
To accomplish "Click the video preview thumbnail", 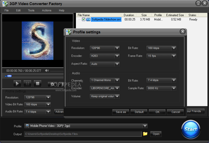I will tap(38, 41).
